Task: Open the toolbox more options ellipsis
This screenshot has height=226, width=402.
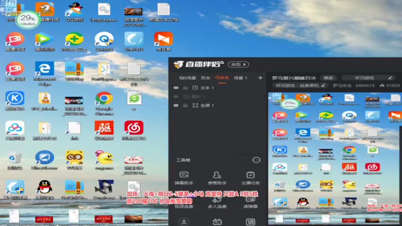Action: 256,160
